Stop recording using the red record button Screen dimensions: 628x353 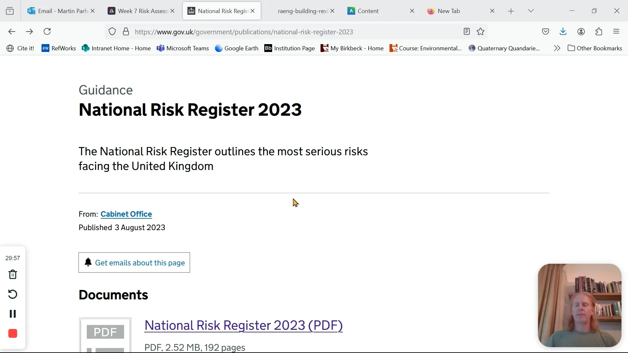tap(13, 333)
